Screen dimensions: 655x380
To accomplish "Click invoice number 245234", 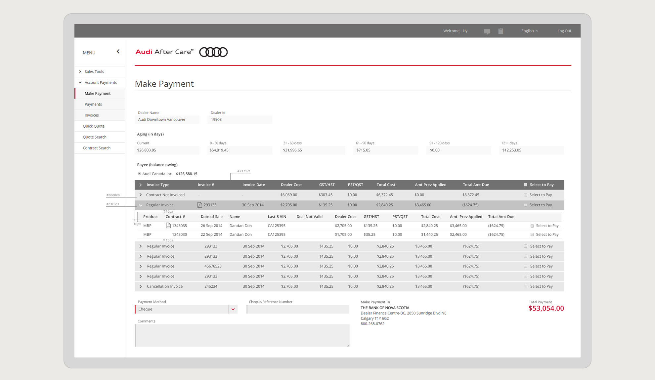I will [211, 286].
